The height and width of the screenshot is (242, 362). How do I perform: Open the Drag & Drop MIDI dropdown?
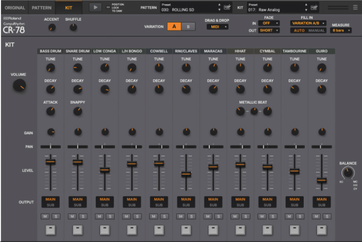point(218,27)
